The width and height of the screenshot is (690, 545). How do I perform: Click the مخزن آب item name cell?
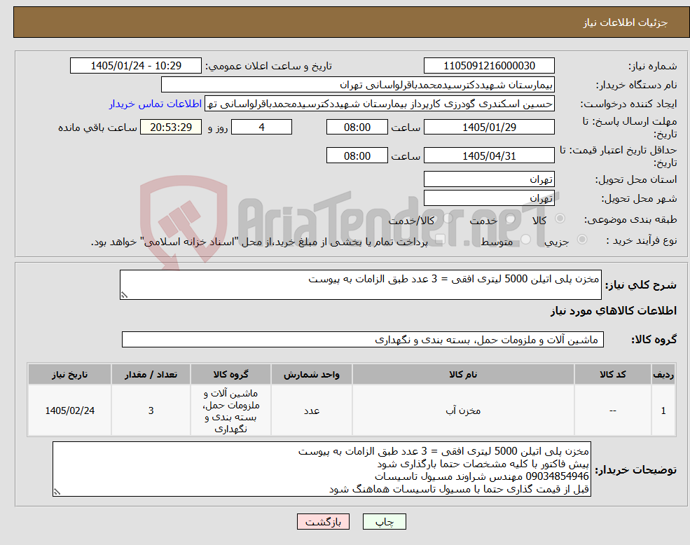click(x=463, y=411)
